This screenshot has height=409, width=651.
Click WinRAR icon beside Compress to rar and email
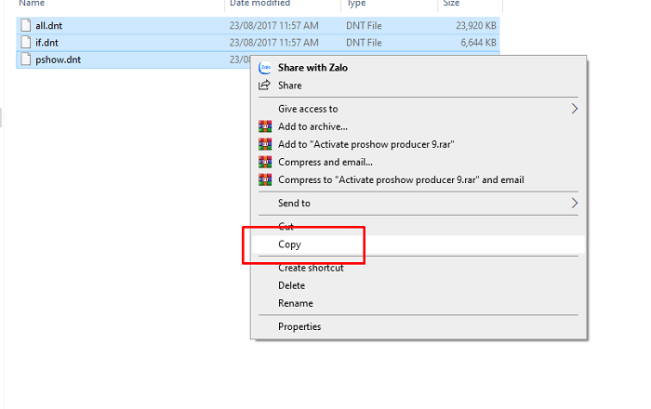coord(265,180)
